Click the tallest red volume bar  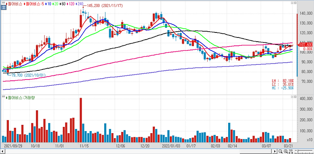tap(81, 120)
